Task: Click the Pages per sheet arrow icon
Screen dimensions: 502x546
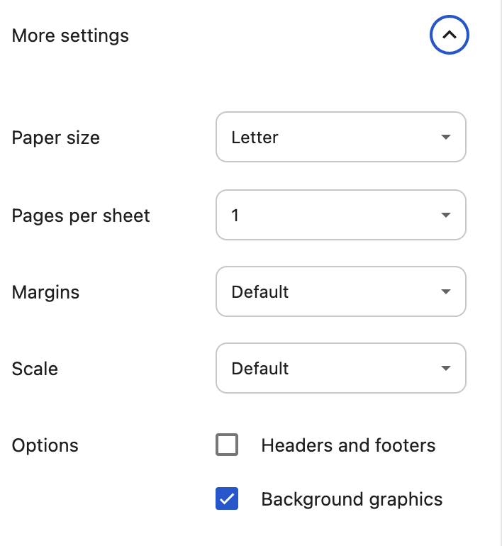Action: pyautogui.click(x=445, y=215)
